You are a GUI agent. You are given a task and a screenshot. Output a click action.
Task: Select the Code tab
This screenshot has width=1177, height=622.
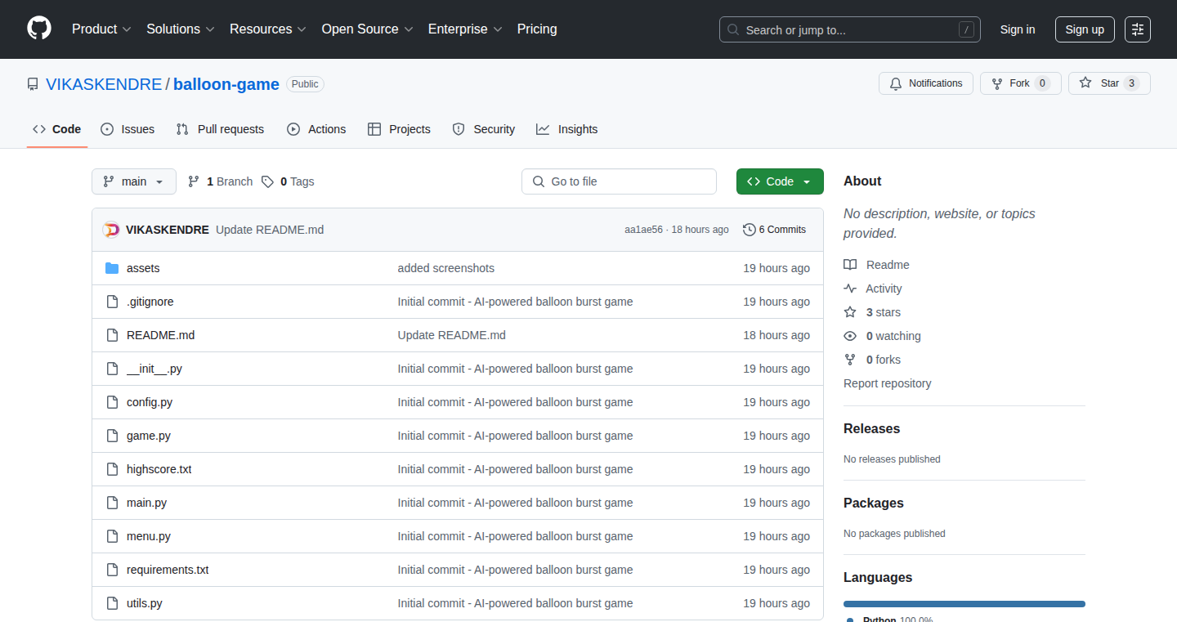click(x=57, y=129)
